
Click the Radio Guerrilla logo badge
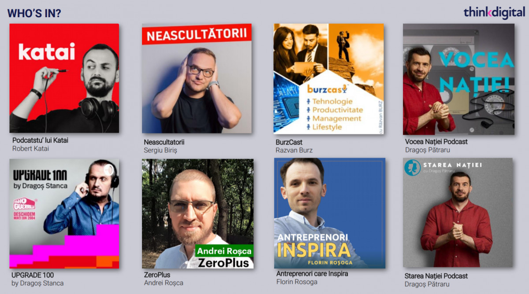click(x=26, y=203)
